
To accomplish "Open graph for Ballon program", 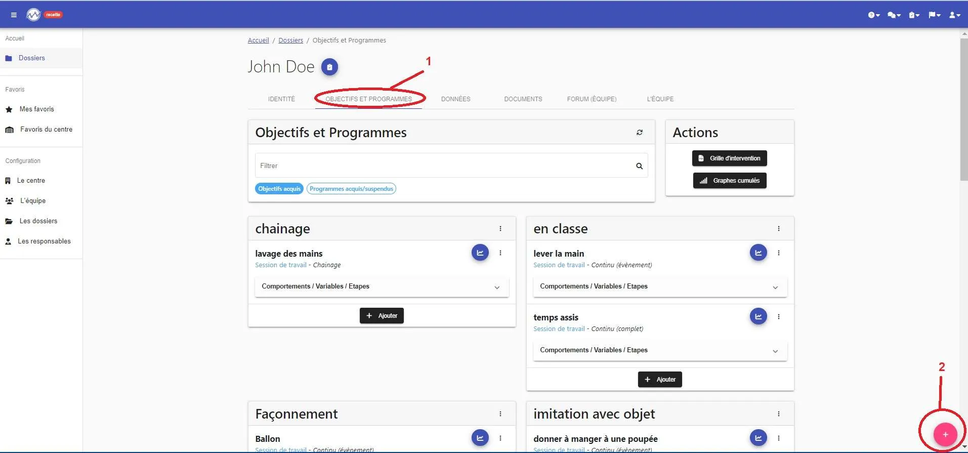I will (480, 438).
